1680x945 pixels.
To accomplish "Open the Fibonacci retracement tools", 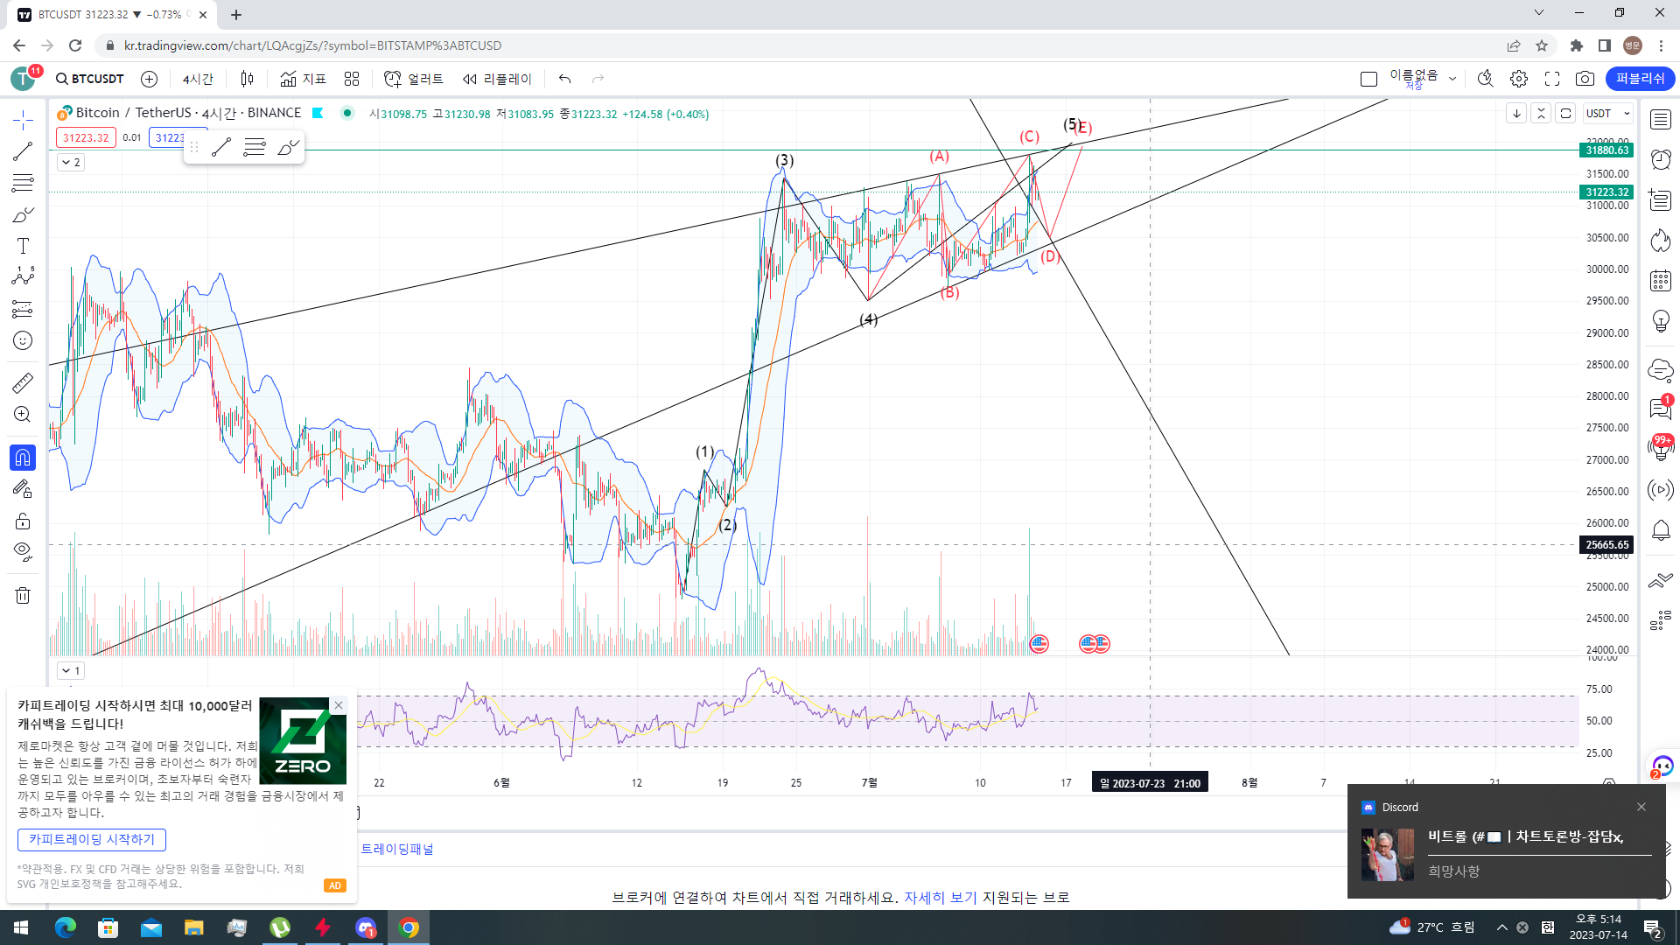I will point(23,183).
